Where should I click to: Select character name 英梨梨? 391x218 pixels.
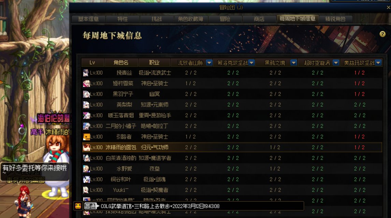[x=124, y=105]
